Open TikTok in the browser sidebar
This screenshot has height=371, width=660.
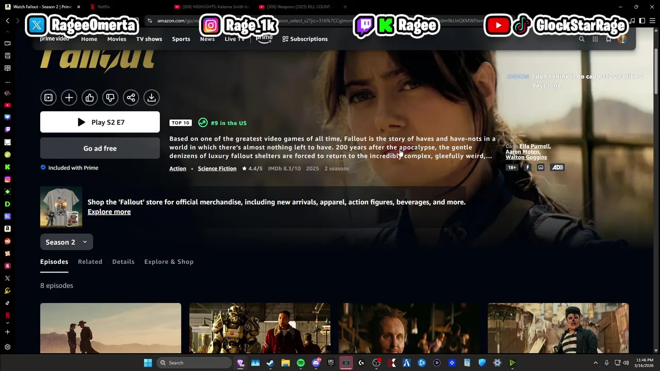7,303
